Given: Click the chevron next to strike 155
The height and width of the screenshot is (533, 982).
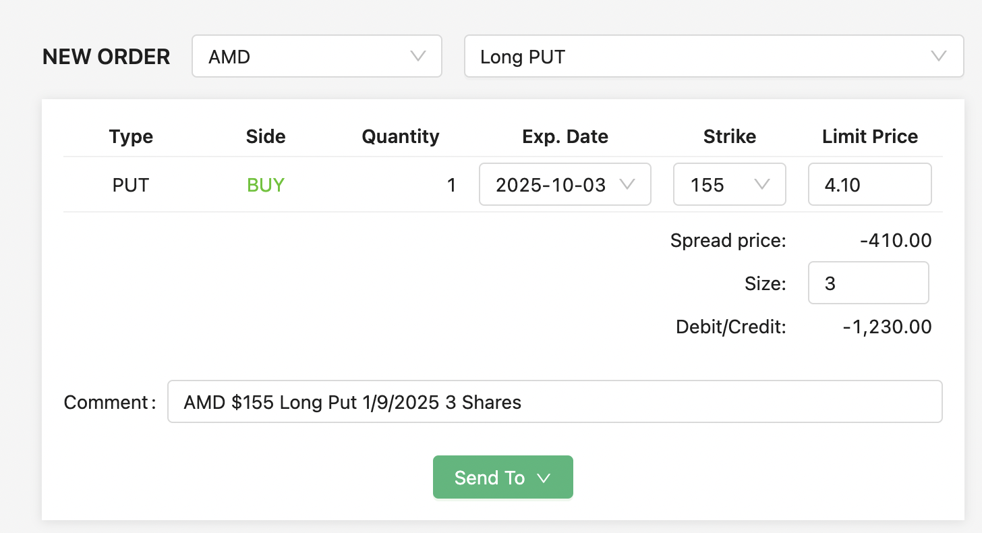Looking at the screenshot, I should (762, 184).
